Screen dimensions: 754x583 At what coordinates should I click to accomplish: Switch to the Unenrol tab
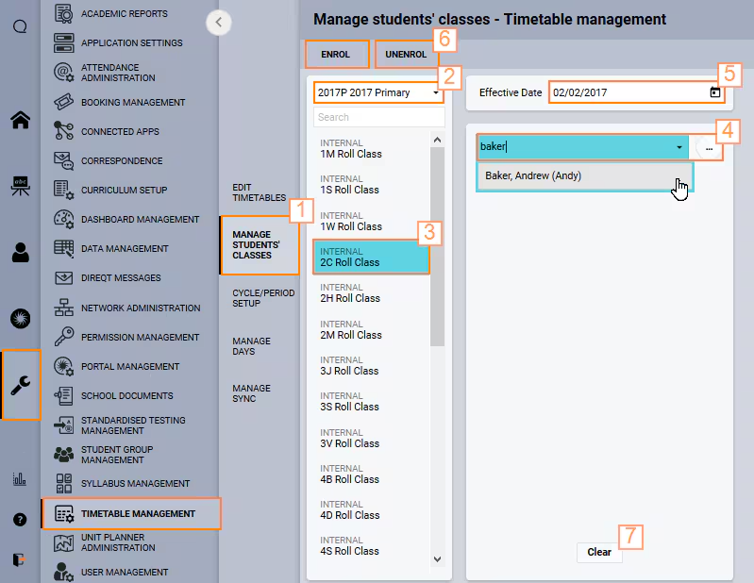(406, 55)
